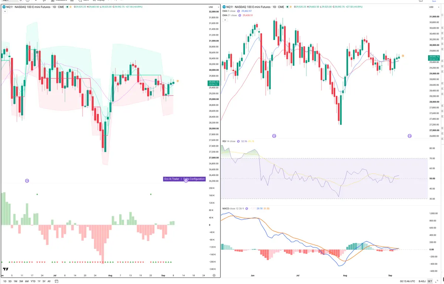444x284 pixels.
Task: Click the TradingView logo on left chart
Action: 6,269
